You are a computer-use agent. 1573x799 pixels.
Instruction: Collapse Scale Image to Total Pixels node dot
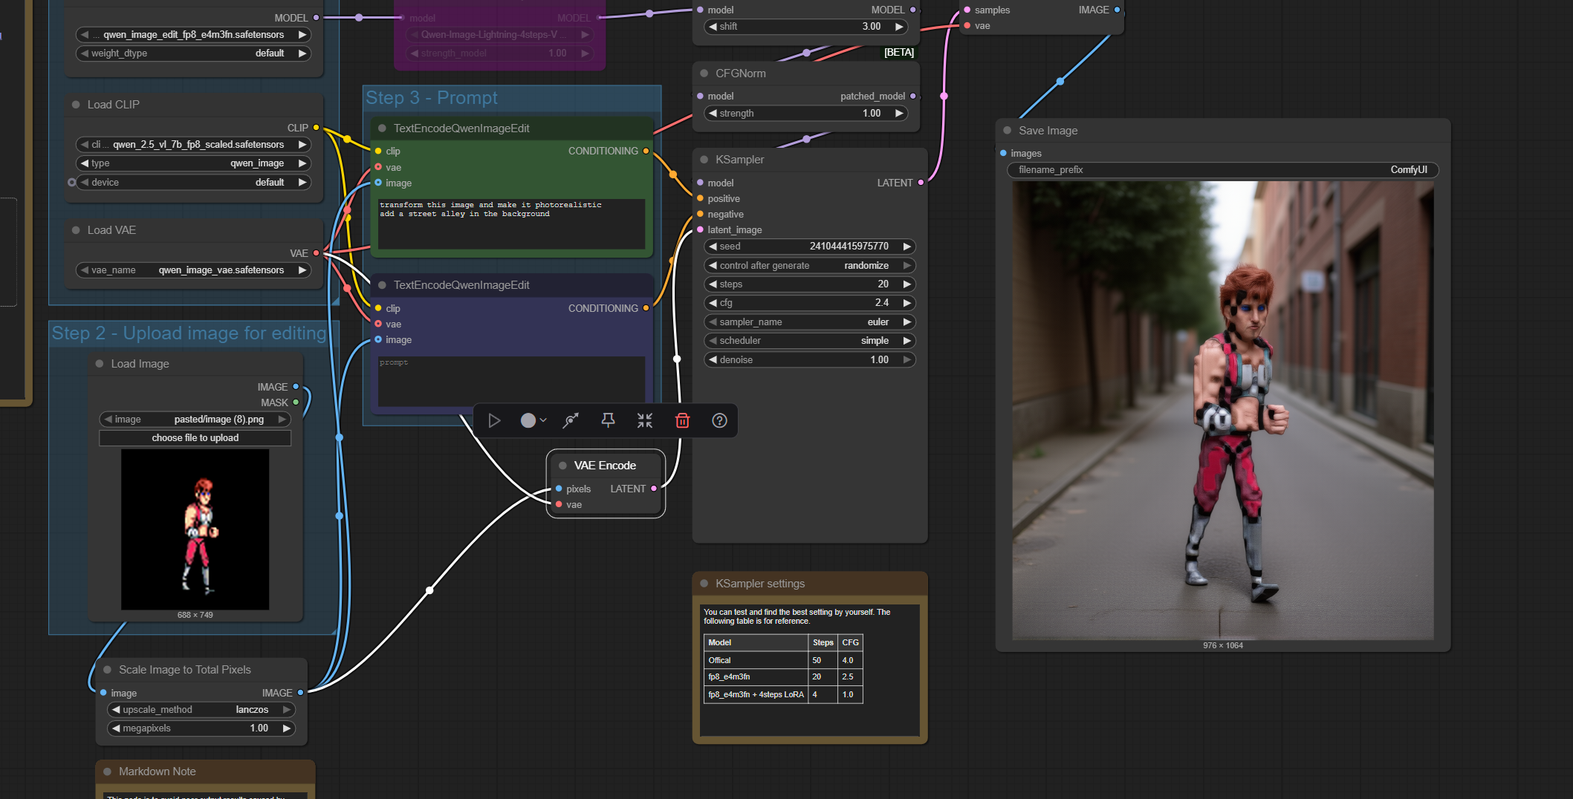tap(108, 670)
